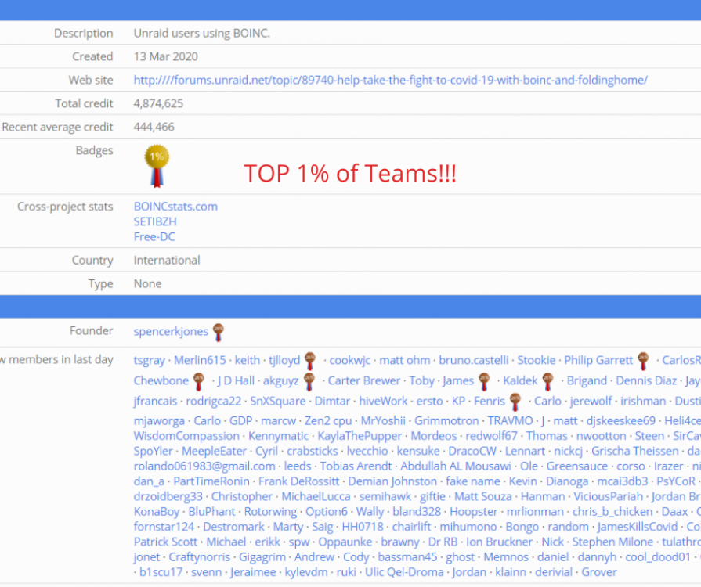Click the badge beside Kaldek
The image size is (701, 587).
pyautogui.click(x=547, y=381)
